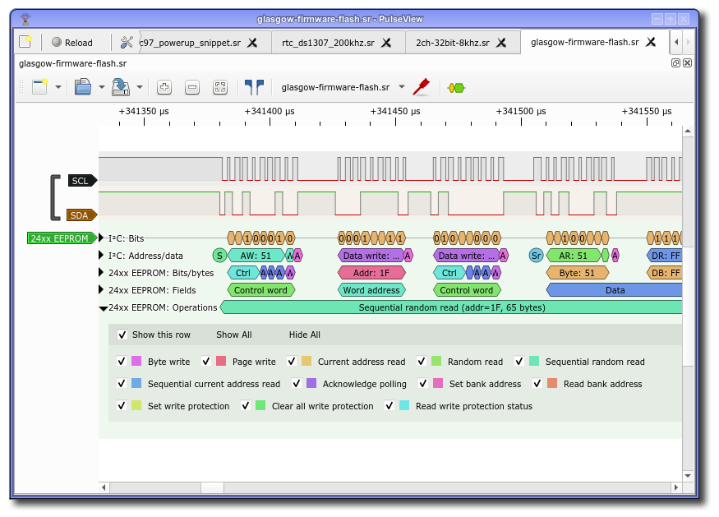Toggle Read bank address checkbox
The height and width of the screenshot is (517, 719).
[x=537, y=384]
